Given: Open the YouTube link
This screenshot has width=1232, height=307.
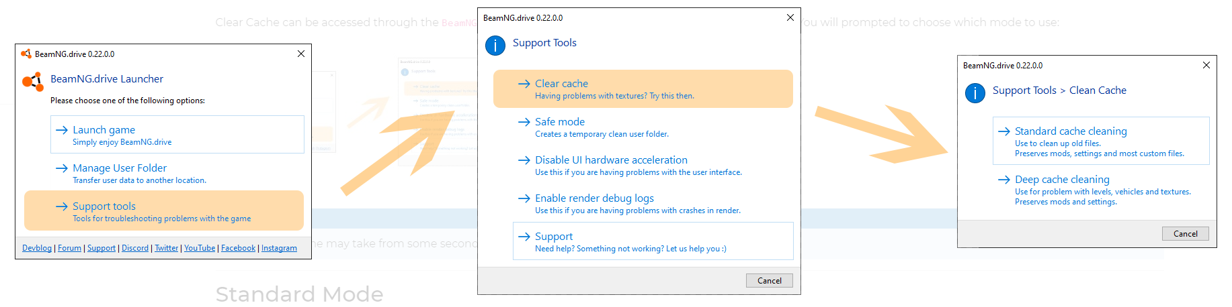Looking at the screenshot, I should click(x=200, y=248).
